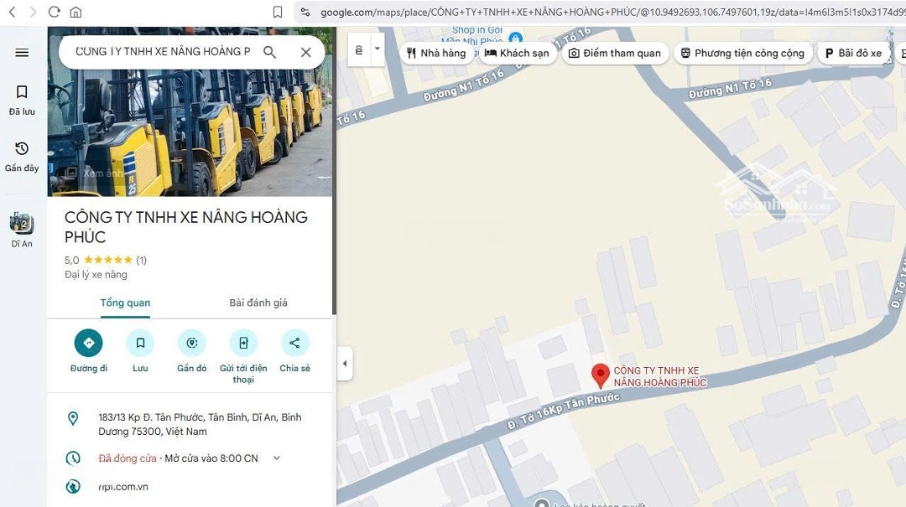
Task: Expand opening hours chevron
Action: pos(277,458)
